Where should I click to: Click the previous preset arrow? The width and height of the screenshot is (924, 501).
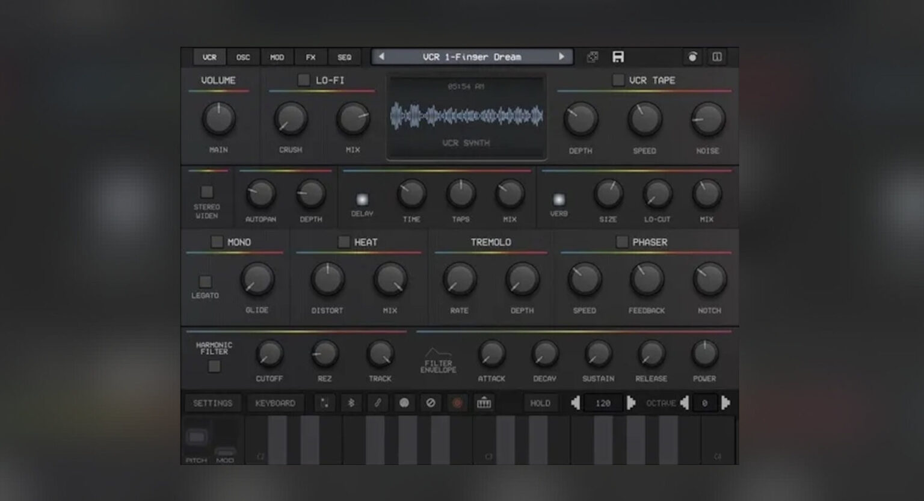point(381,57)
